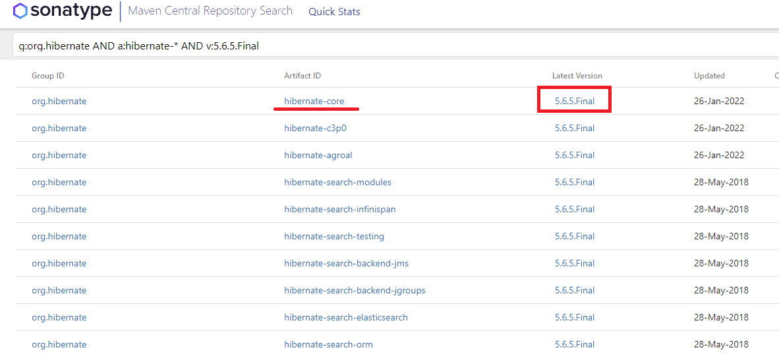Click 5.6.5.Final version of hibernate-search-testing
779x360 pixels.
574,236
